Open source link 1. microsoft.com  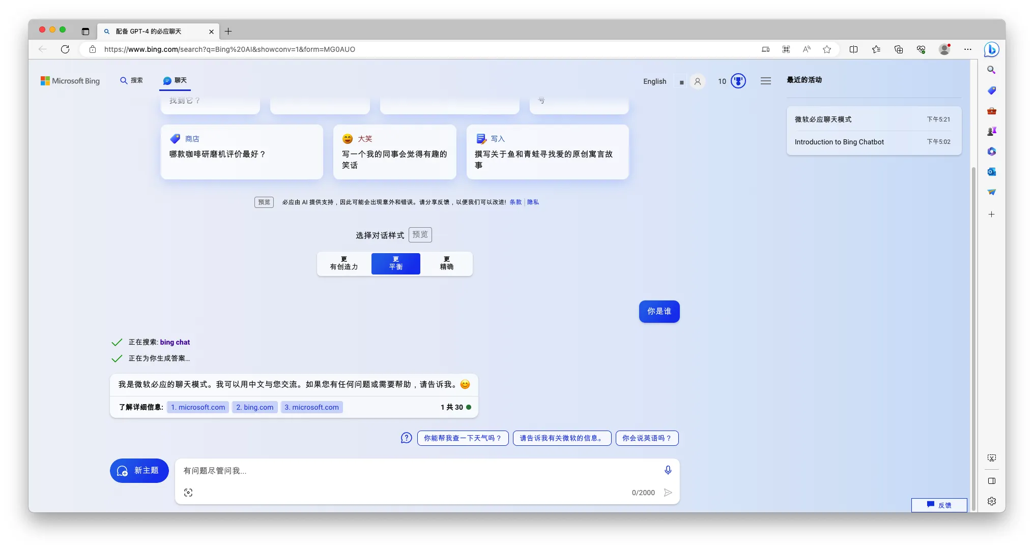click(198, 407)
